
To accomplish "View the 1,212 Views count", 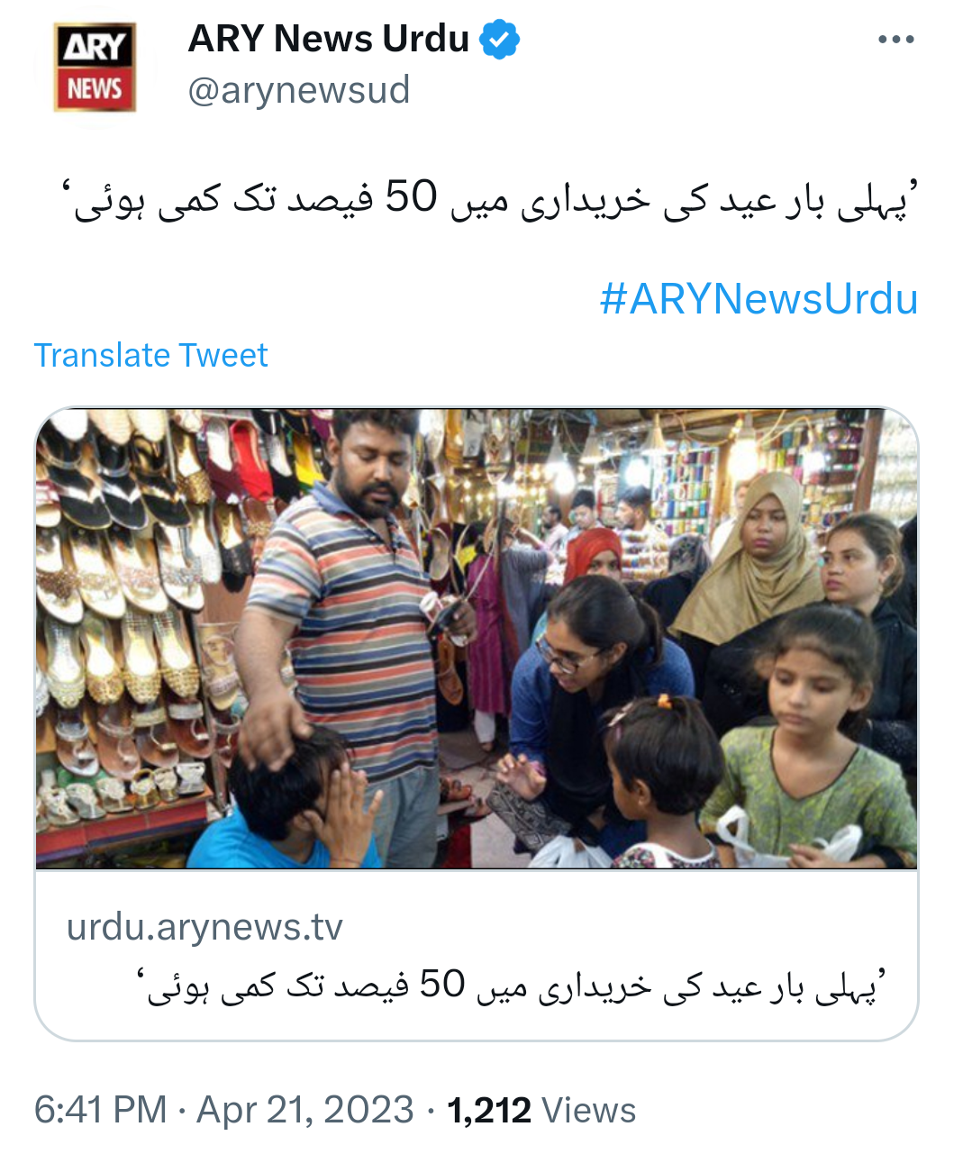I will coord(541,1110).
